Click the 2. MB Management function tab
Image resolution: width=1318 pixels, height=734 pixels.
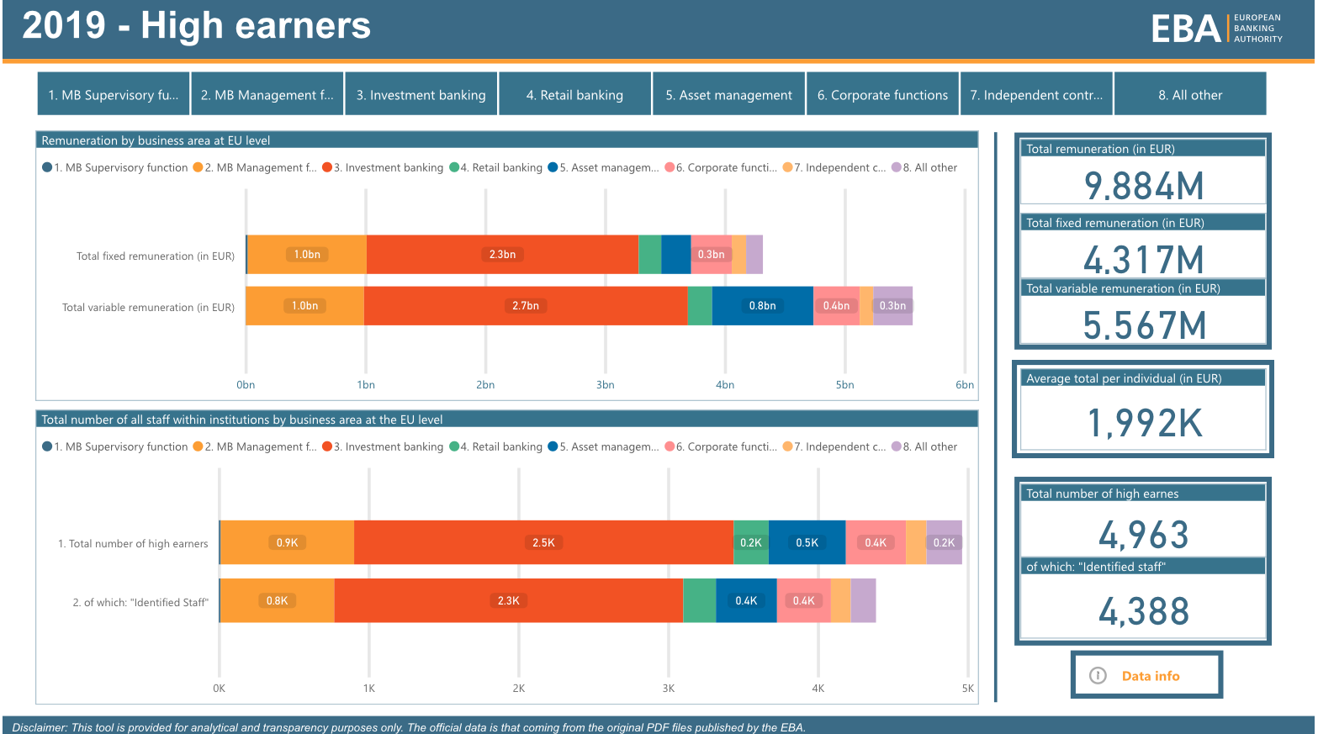click(267, 94)
